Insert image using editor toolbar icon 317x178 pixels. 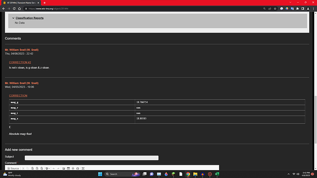pyautogui.click(x=64, y=168)
